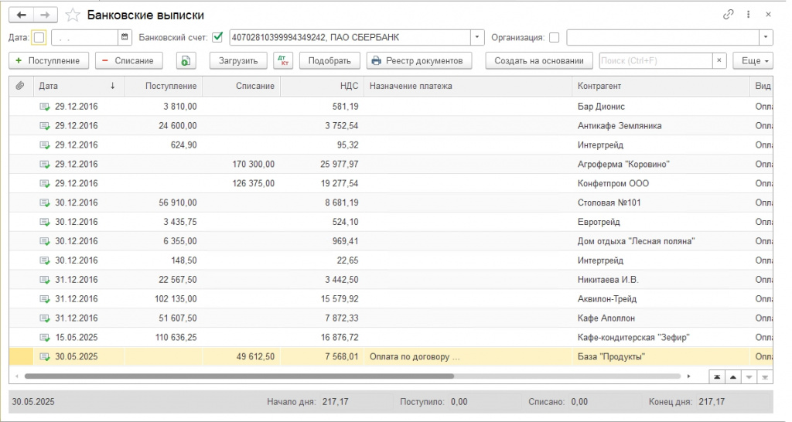Click scrollbar left arrow
The height and width of the screenshot is (422, 792).
(17, 376)
